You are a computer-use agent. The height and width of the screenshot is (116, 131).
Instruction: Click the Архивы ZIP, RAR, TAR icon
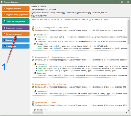(x=90, y=13)
